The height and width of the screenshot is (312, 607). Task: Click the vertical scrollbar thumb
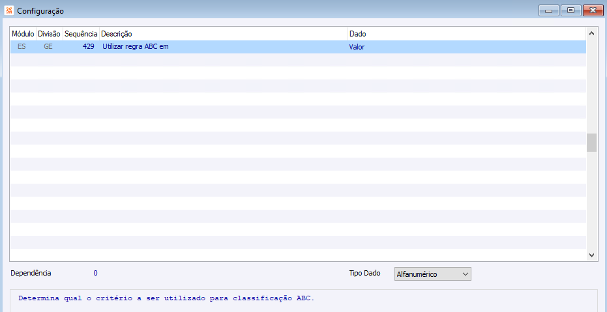tap(591, 143)
